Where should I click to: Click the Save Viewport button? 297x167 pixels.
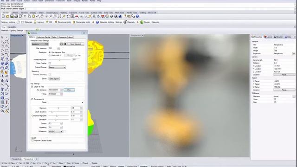tap(76, 44)
